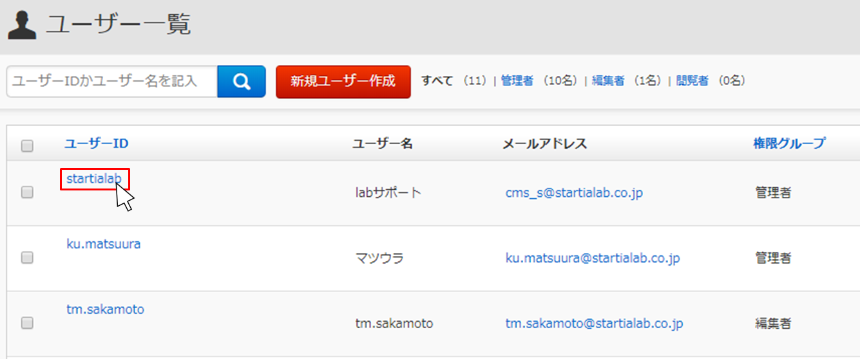The height and width of the screenshot is (359, 860).
Task: Open the tm.sakamoto user ID link
Action: tap(105, 309)
